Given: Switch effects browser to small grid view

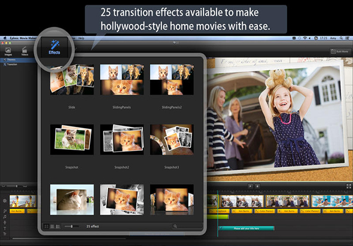Looking at the screenshot, I should click(x=47, y=226).
